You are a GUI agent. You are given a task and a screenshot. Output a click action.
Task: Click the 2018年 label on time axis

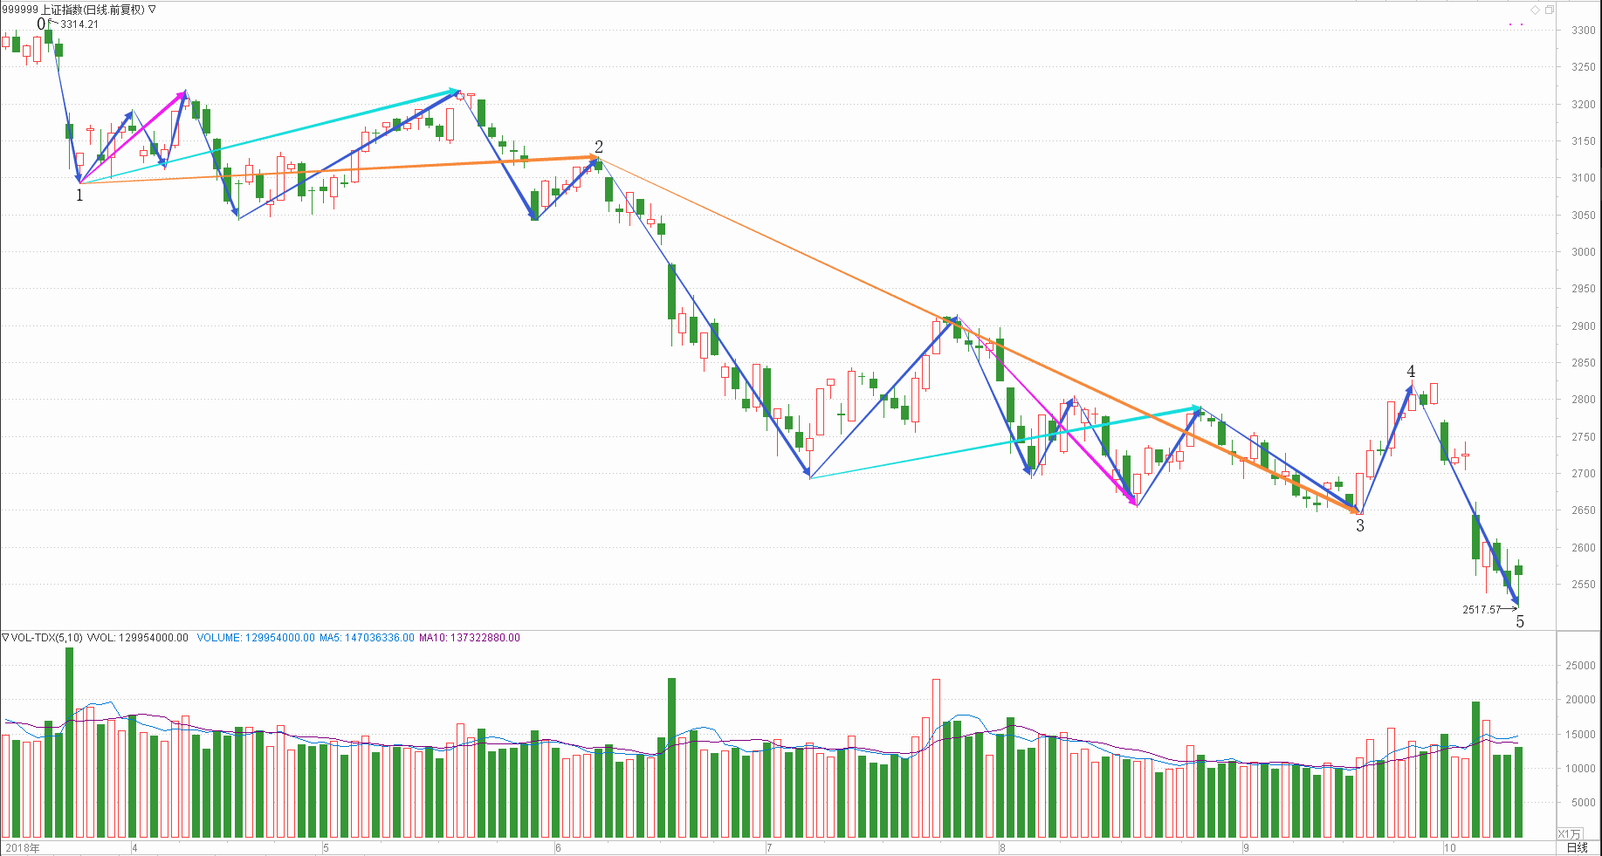tap(23, 847)
